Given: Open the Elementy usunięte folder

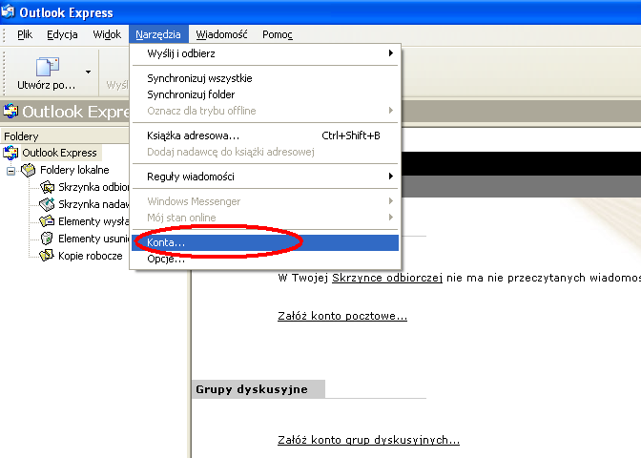Looking at the screenshot, I should (93, 239).
